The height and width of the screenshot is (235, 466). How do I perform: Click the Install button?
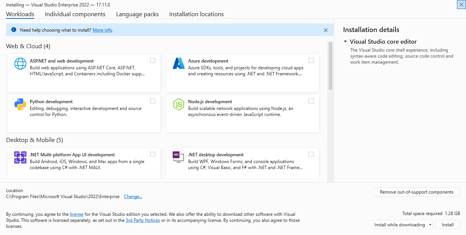(x=448, y=225)
